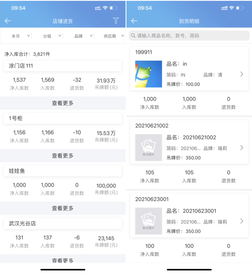Open product 199911 image thumbnail
Image resolution: width=252 pixels, height=274 pixels.
click(x=149, y=74)
